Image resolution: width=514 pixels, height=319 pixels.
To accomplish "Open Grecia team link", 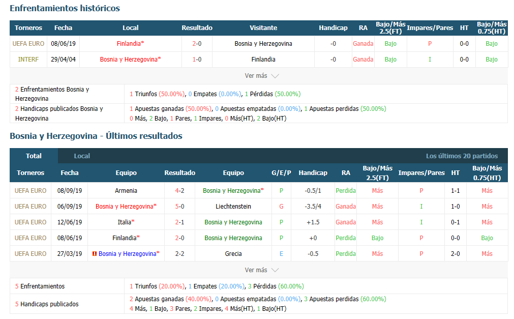I will (233, 254).
